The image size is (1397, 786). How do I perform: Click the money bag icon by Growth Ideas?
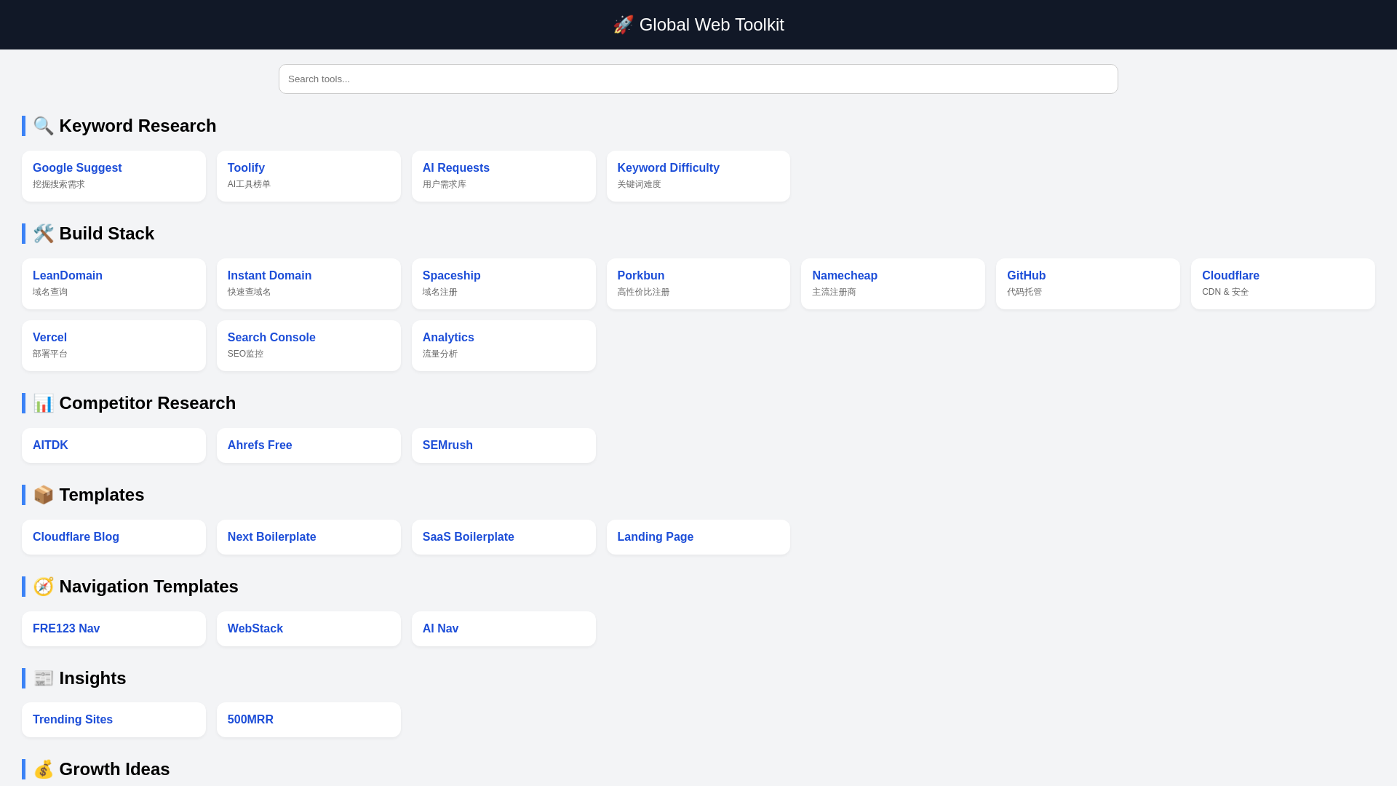coord(44,769)
